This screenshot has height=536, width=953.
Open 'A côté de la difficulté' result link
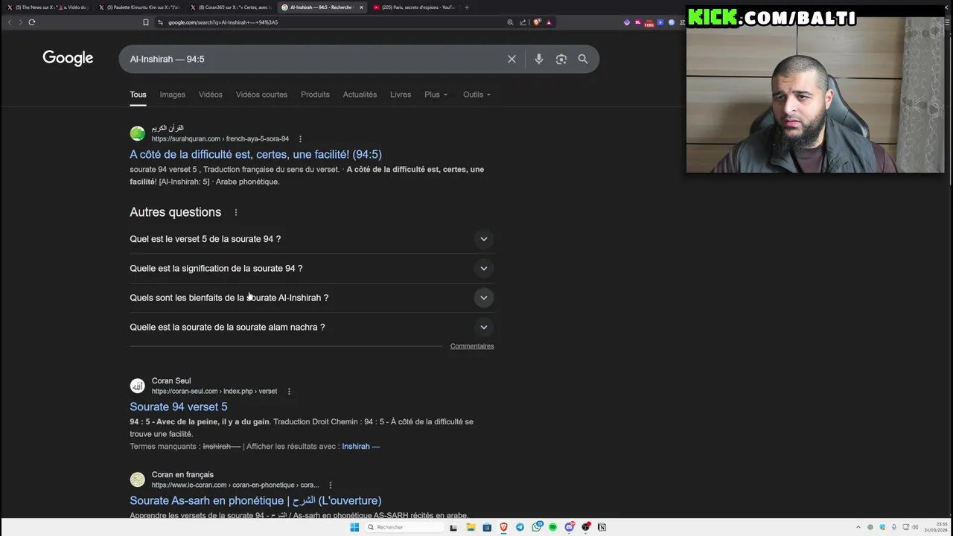[255, 154]
